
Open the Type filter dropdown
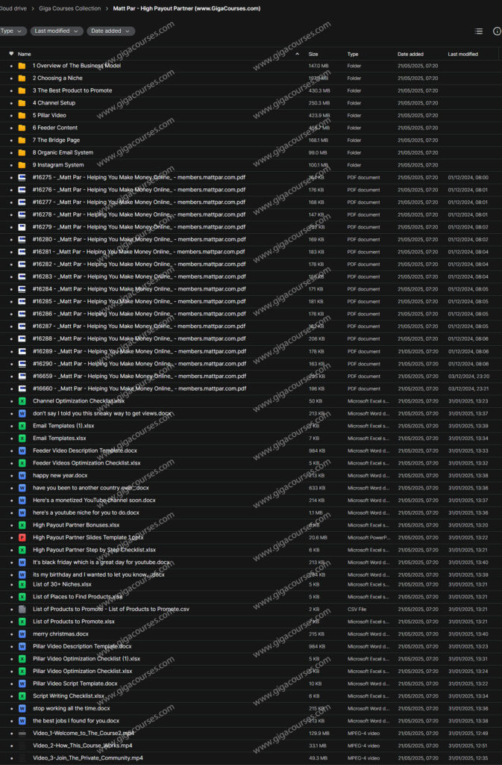tap(13, 31)
